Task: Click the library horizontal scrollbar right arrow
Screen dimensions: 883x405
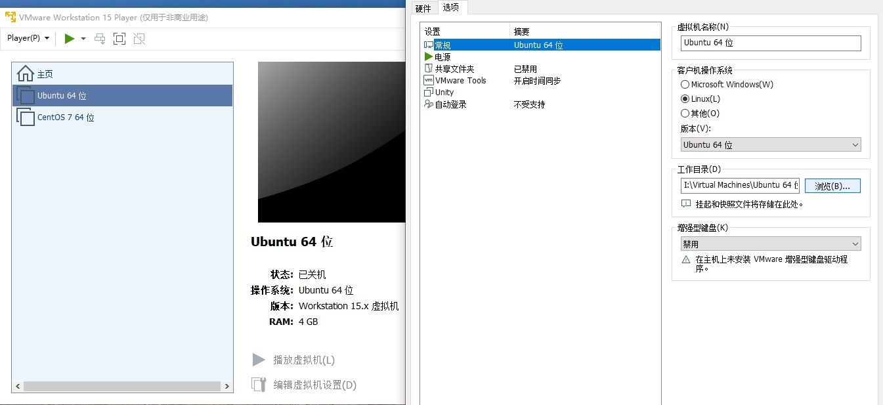Action: [227, 387]
